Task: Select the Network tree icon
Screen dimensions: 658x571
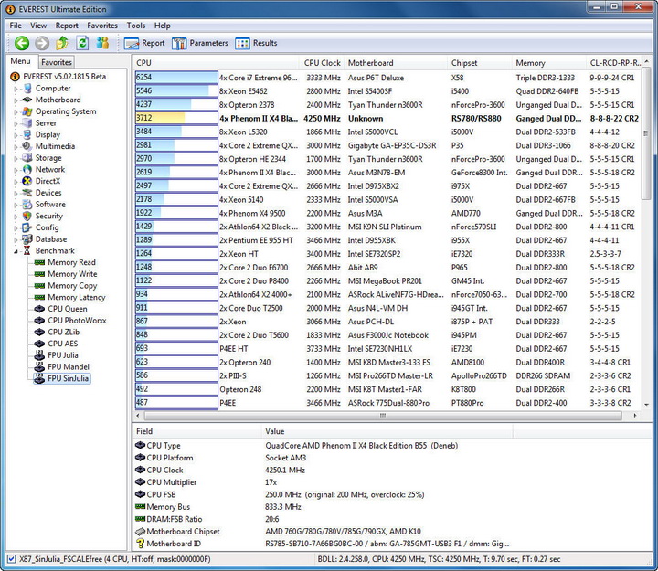Action: tap(27, 170)
